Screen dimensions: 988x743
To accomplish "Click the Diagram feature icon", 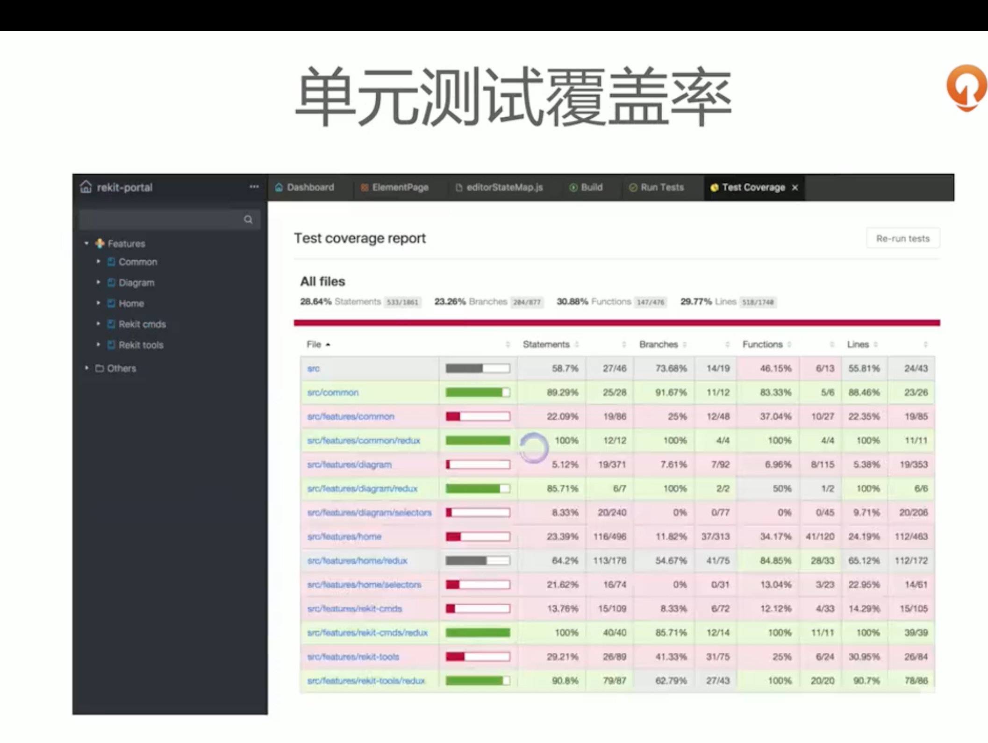I will (x=111, y=283).
